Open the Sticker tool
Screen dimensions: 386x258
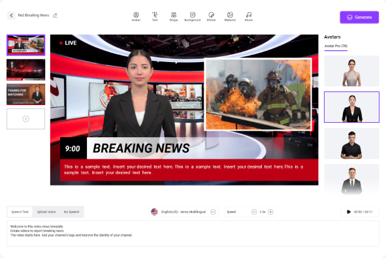pyautogui.click(x=211, y=16)
